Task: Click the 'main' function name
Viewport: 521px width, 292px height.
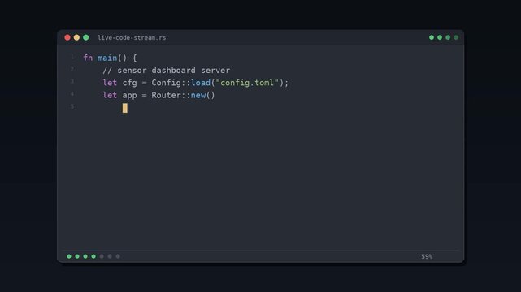Action: click(x=107, y=58)
